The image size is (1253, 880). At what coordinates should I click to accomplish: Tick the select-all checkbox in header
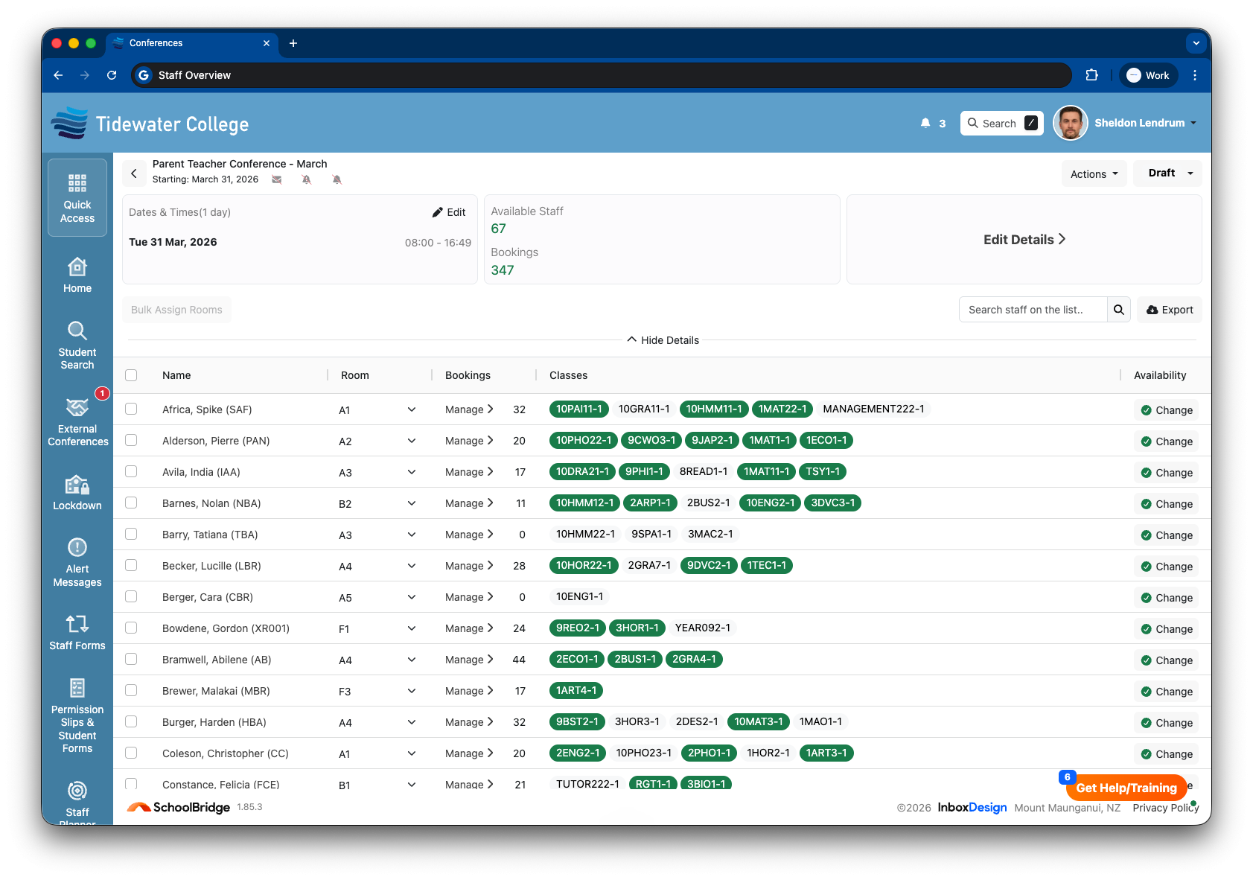[x=131, y=375]
